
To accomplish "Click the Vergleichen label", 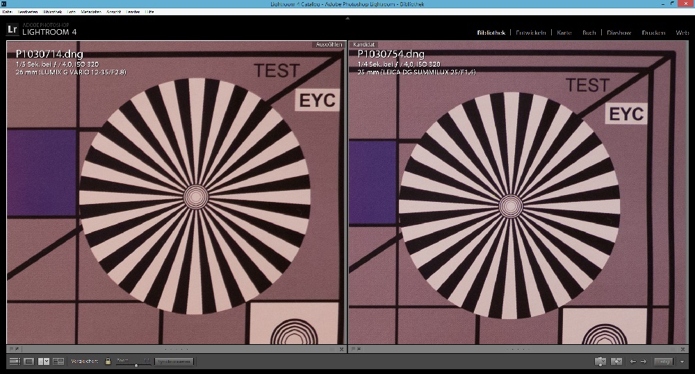I will (x=85, y=362).
